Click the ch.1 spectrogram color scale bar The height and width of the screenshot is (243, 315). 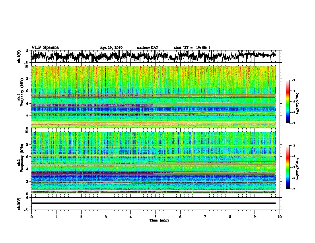288,102
